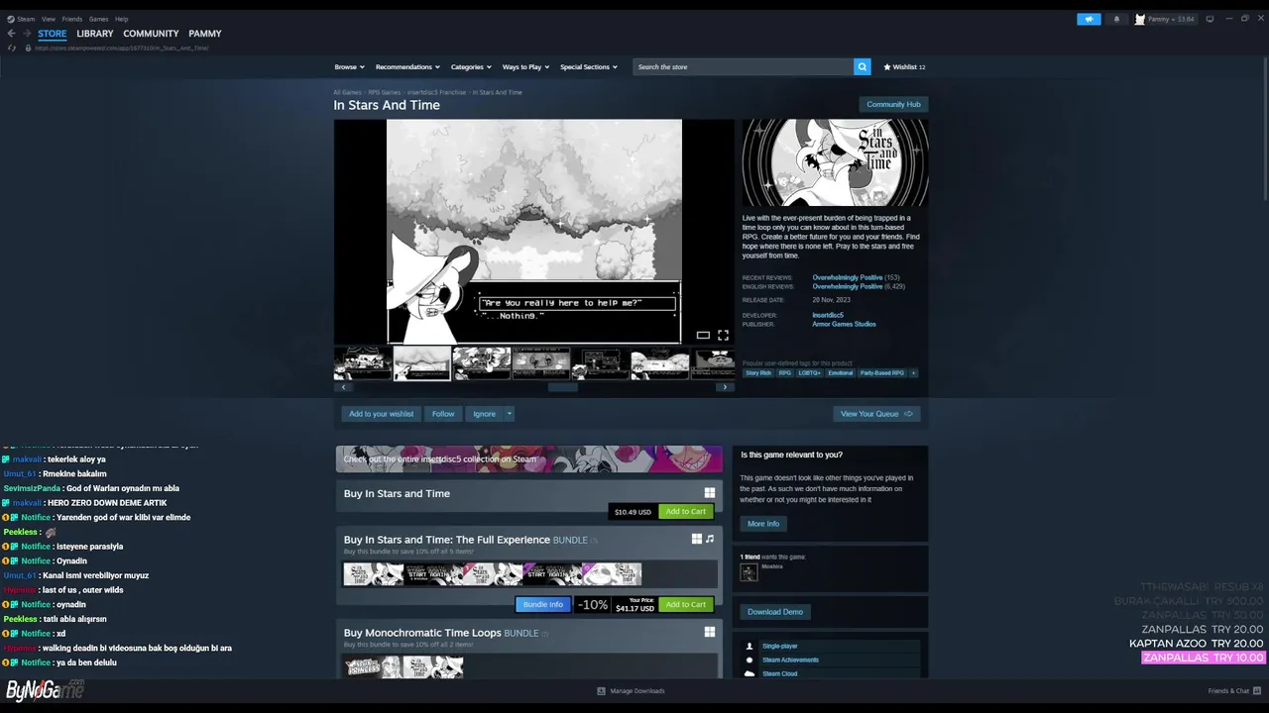Add to your wishlist
Screen dimensions: 1269x713
(x=382, y=414)
